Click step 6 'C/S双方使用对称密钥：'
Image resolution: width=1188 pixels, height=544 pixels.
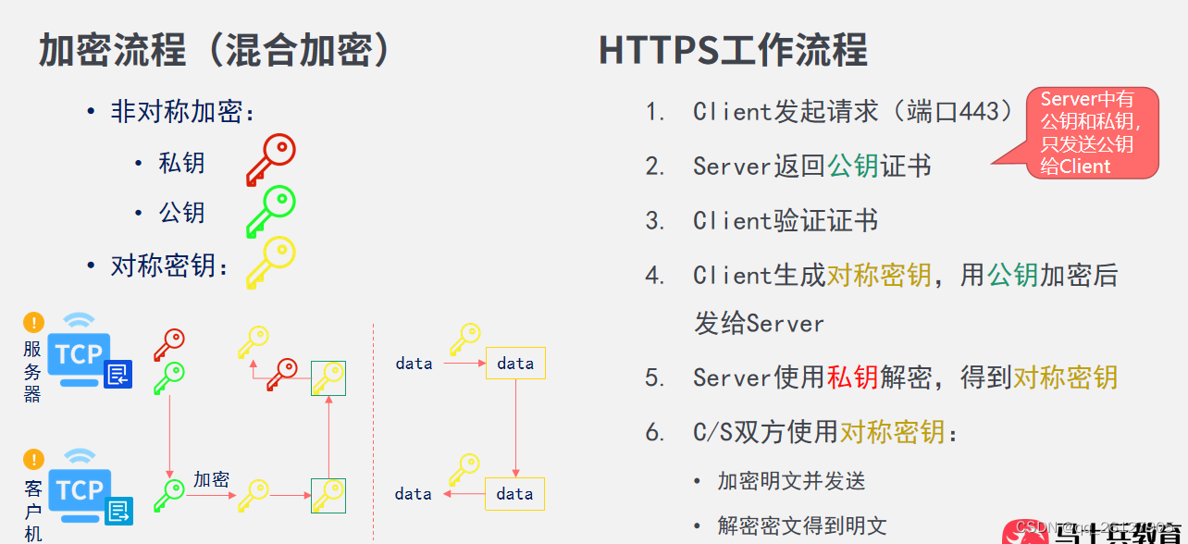coord(826,432)
